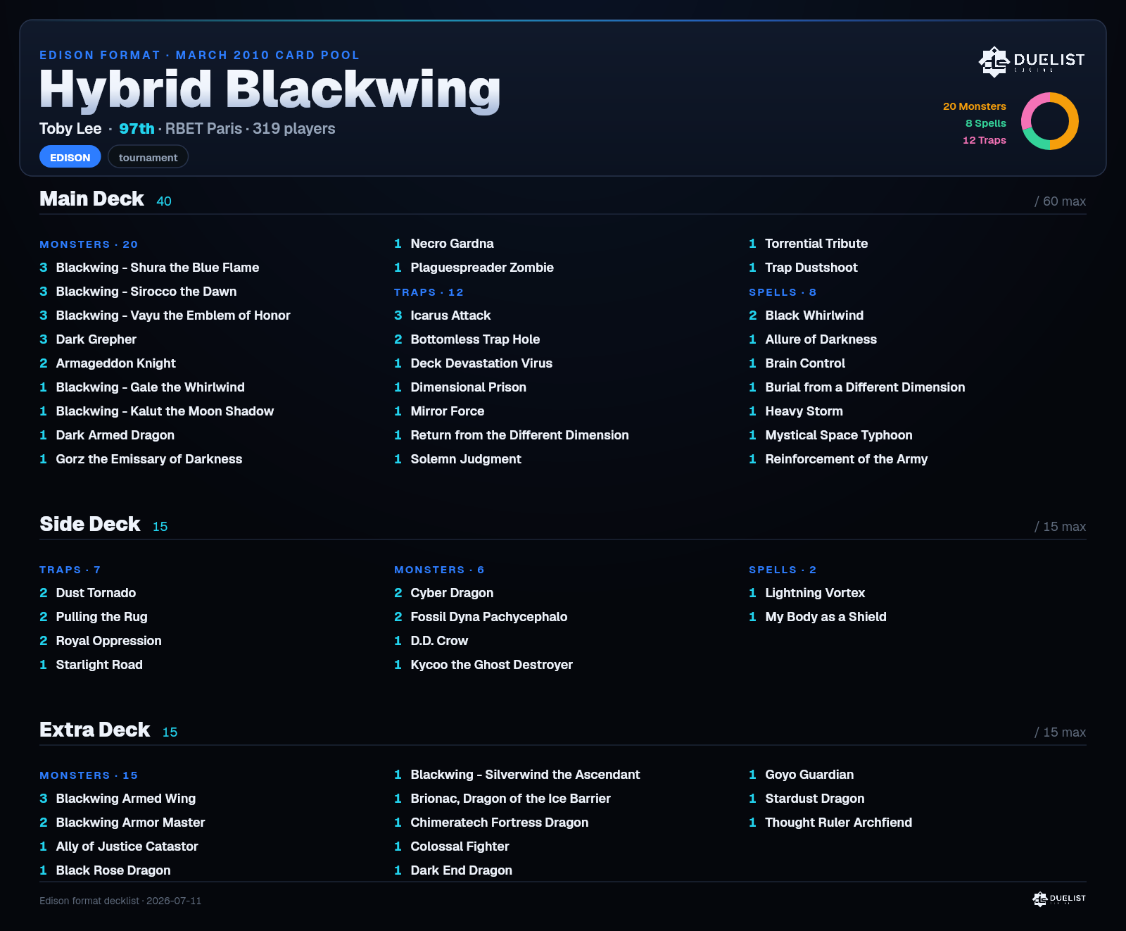
Task: Select the tournament tag pill
Action: (x=148, y=157)
